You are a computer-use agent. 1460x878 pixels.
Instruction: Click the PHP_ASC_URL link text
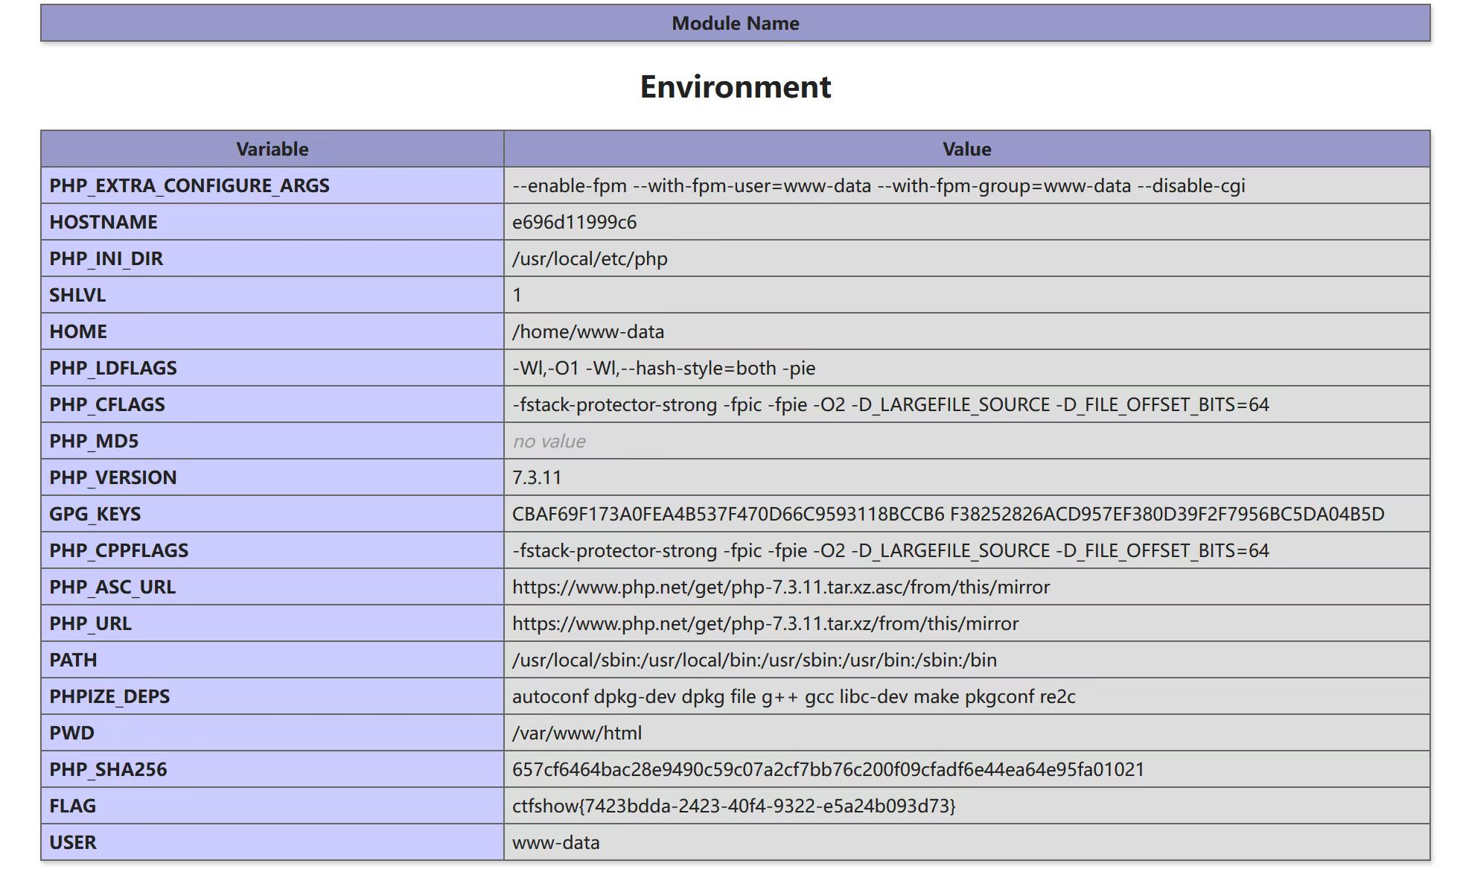(780, 587)
